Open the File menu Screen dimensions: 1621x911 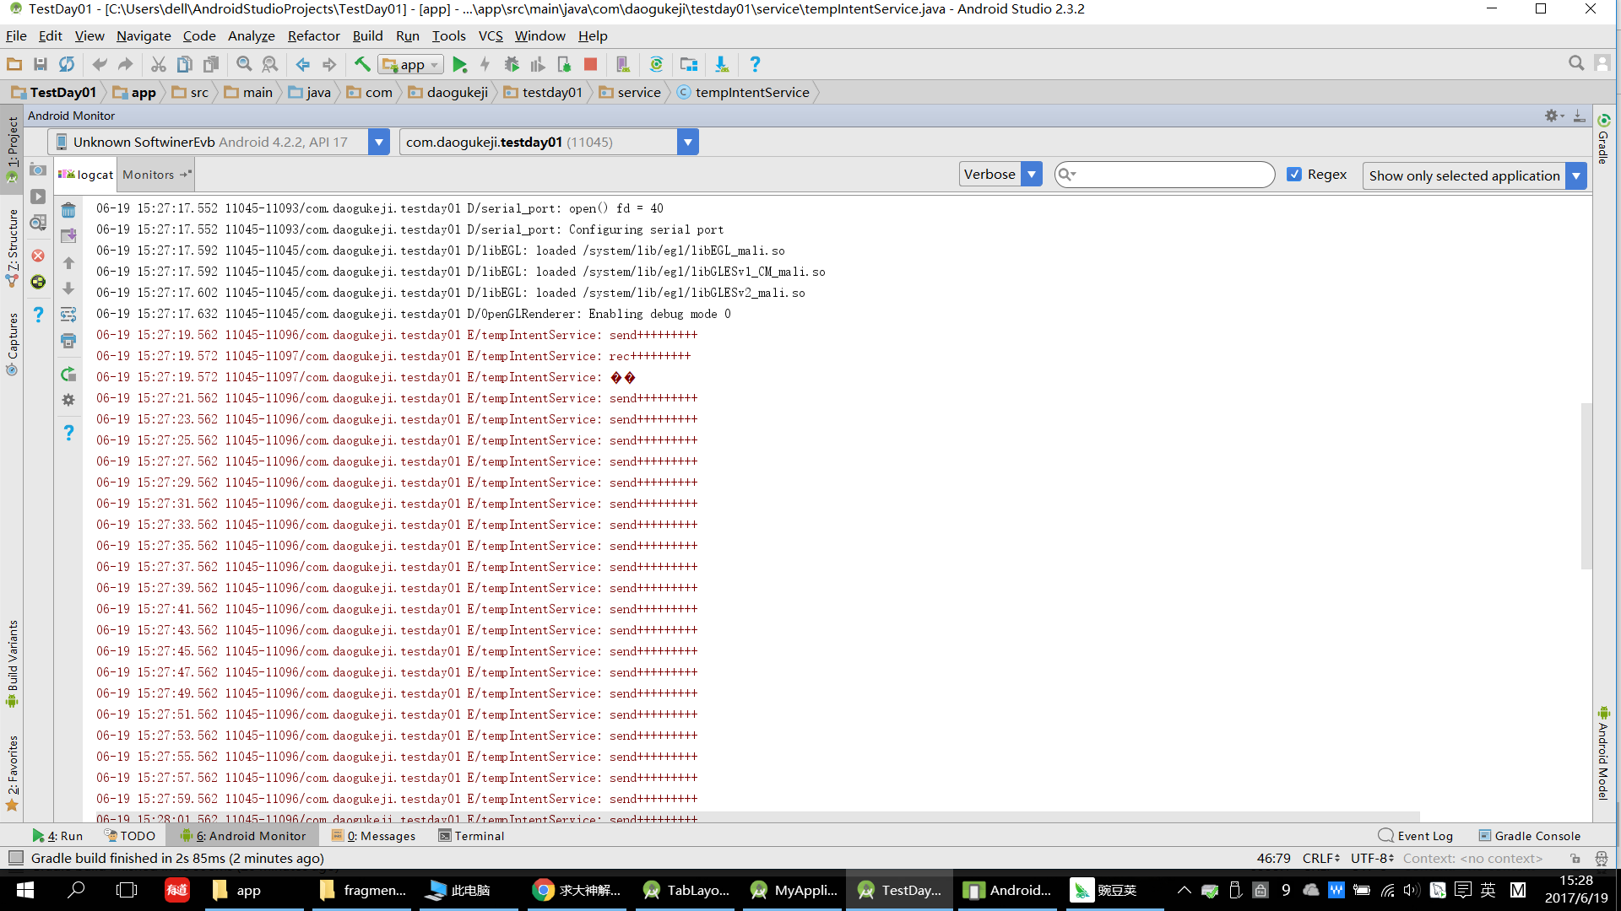click(x=16, y=35)
